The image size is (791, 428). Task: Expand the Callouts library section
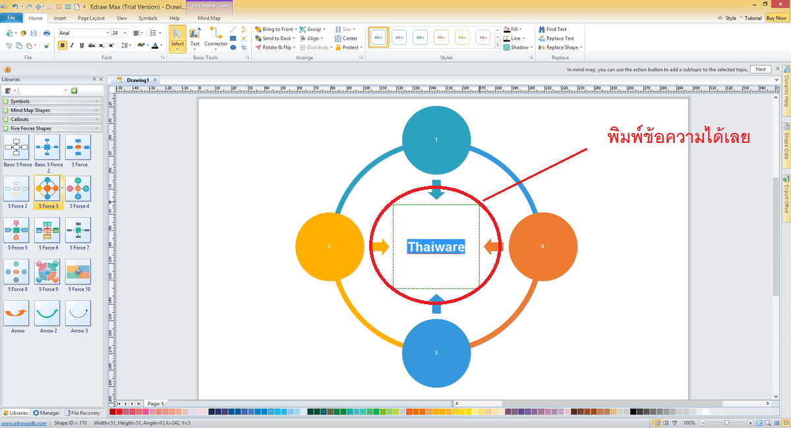(53, 119)
